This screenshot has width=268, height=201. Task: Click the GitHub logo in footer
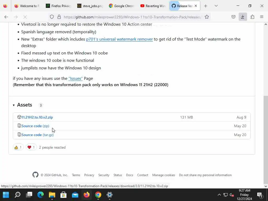(35, 175)
